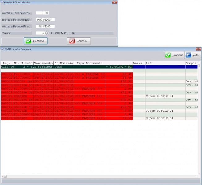Close the Consulta de Títulos dialog
Image resolution: width=202 pixels, height=185 pixels.
115,2
